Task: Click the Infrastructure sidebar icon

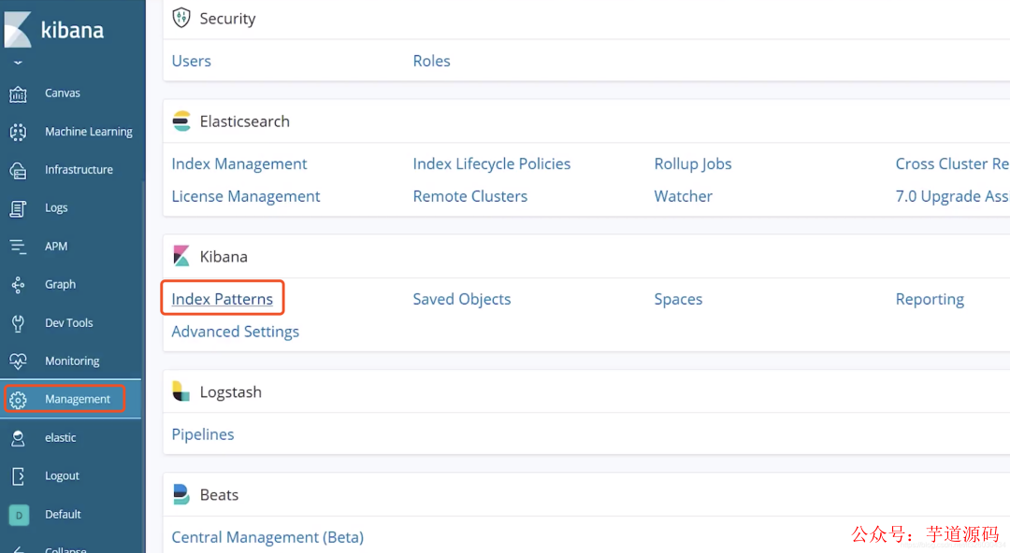Action: (18, 170)
